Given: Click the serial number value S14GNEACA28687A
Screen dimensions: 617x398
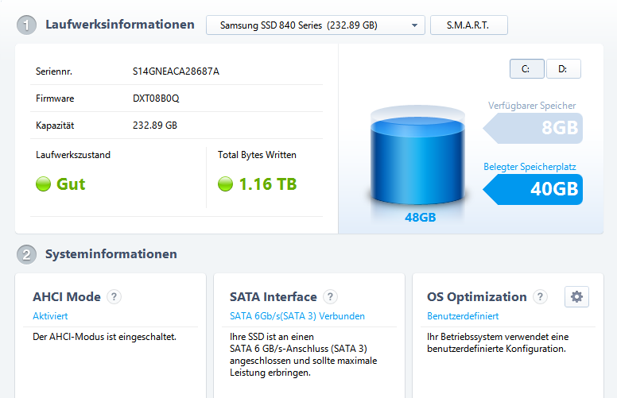Looking at the screenshot, I should pos(176,71).
